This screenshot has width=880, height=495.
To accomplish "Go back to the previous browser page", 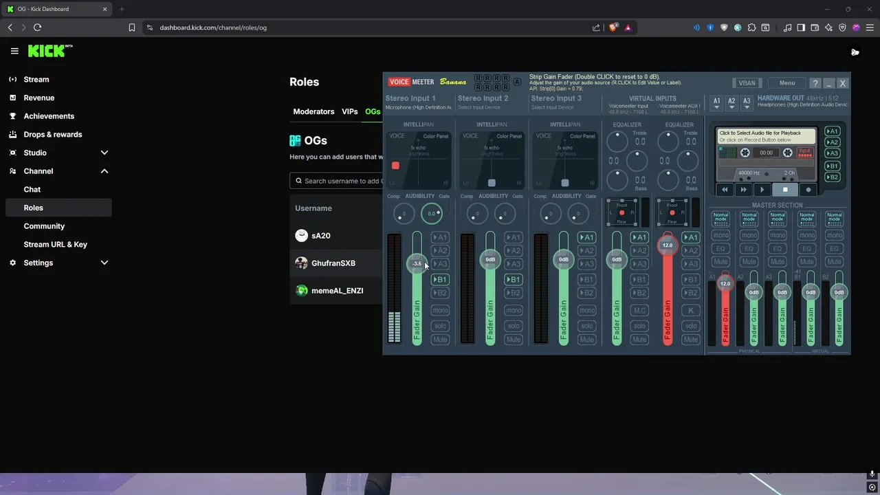I will [10, 27].
